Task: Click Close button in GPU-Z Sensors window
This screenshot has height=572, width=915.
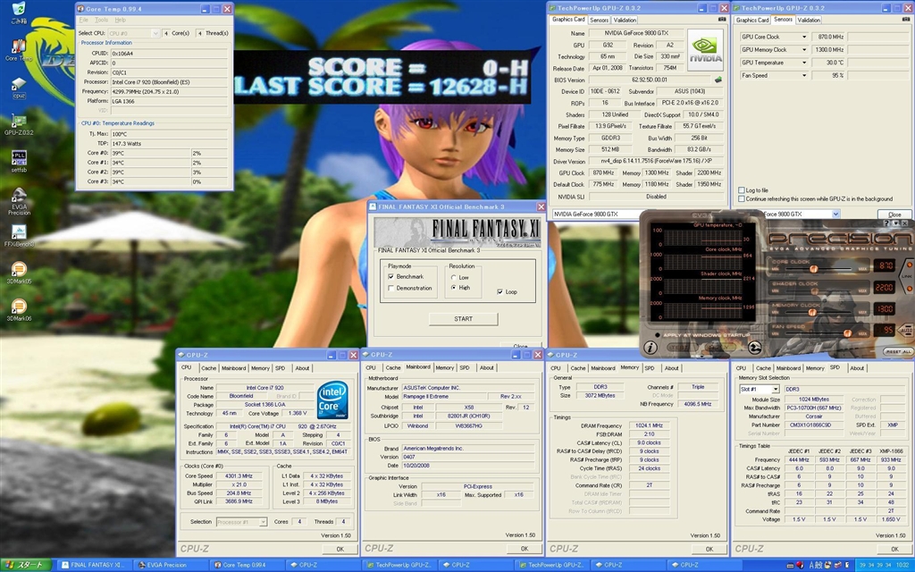Action: click(894, 214)
